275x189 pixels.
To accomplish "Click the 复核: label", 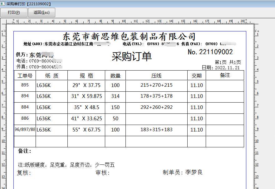I will coord(24,173).
